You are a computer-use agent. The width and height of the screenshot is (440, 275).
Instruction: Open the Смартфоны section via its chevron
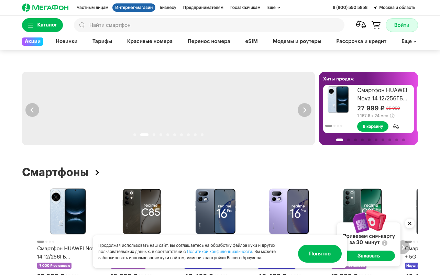coord(97,173)
